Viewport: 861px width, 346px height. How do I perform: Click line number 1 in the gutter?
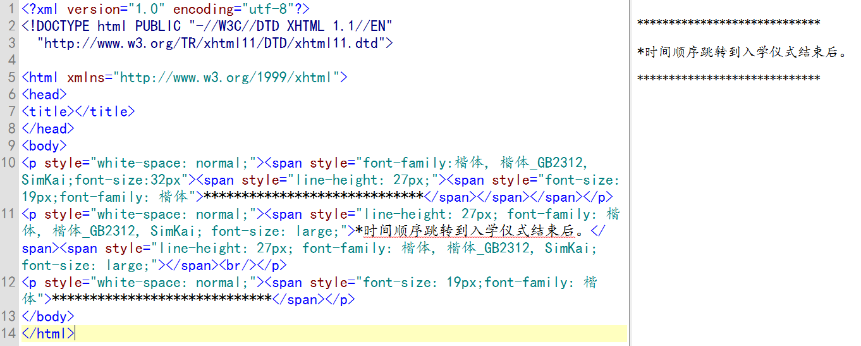coord(11,9)
